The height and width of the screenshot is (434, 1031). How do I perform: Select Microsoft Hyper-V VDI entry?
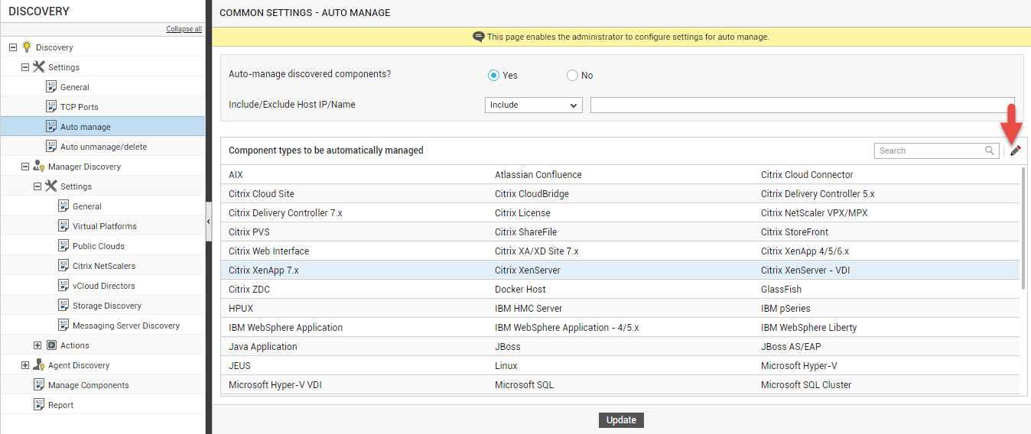pos(275,385)
